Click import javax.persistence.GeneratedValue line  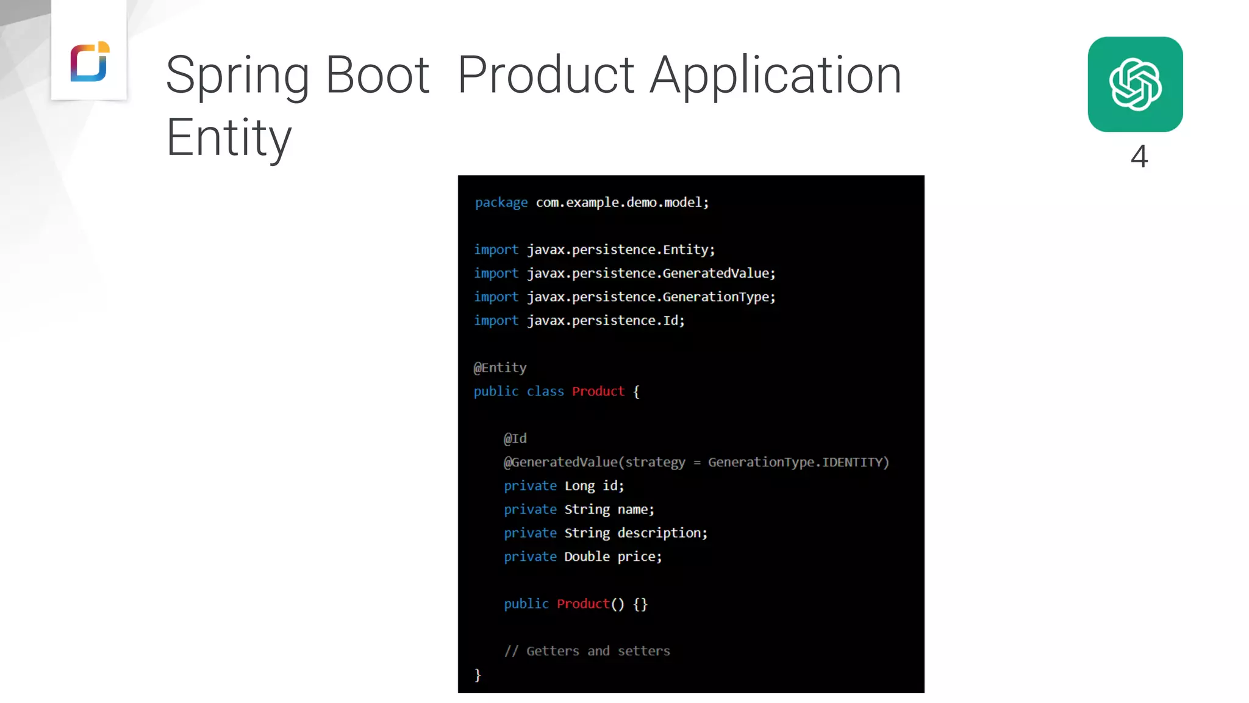tap(624, 273)
